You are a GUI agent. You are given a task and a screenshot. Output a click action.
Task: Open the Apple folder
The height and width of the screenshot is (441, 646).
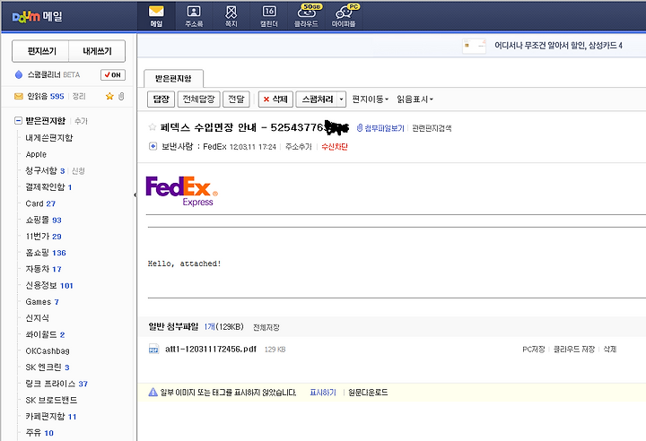[x=36, y=154]
